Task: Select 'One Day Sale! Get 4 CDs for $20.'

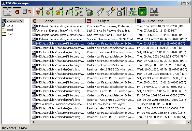Action: pyautogui.click(x=108, y=35)
